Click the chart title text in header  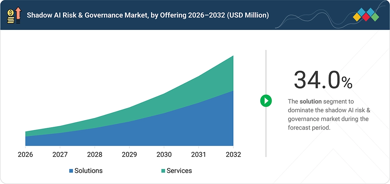tap(148, 15)
